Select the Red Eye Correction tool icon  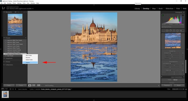(x=171, y=31)
